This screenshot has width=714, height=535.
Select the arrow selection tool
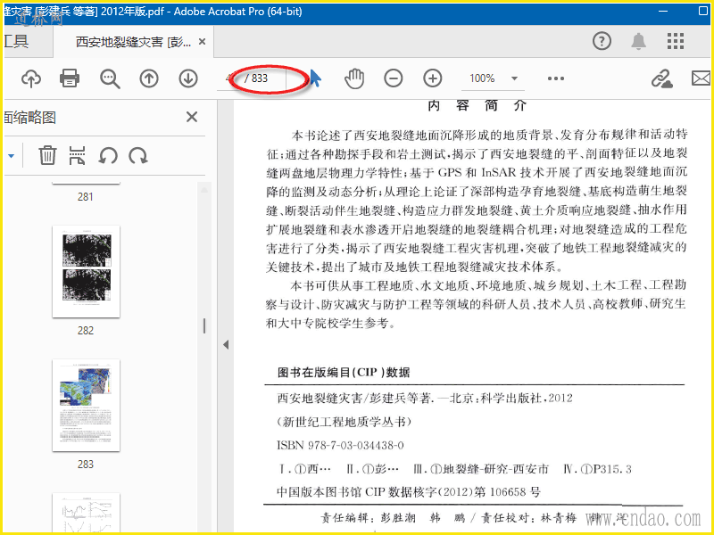click(x=315, y=78)
